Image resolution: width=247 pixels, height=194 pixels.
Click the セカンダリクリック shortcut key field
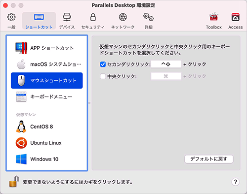tap(166, 64)
